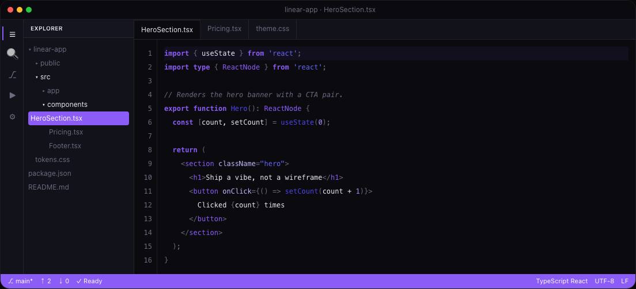Screen dimensions: 636x289
Task: Click the Hero function name
Action: (239, 109)
